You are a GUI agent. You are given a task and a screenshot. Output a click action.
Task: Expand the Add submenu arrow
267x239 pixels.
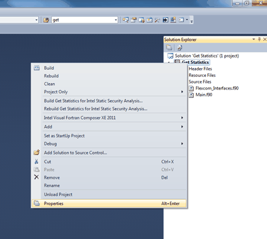click(182, 126)
